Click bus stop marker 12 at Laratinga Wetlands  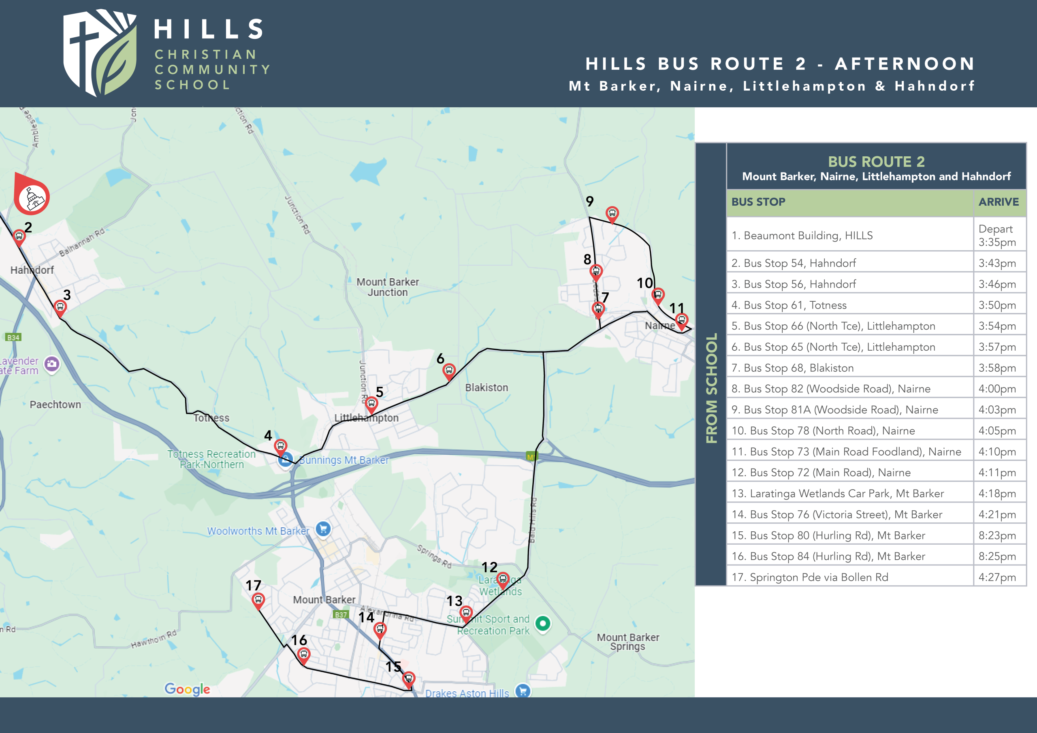click(503, 581)
